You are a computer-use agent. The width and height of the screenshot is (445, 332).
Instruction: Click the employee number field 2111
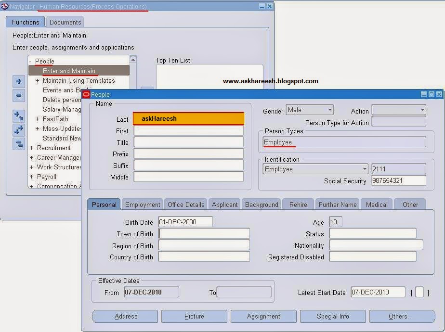click(399, 169)
